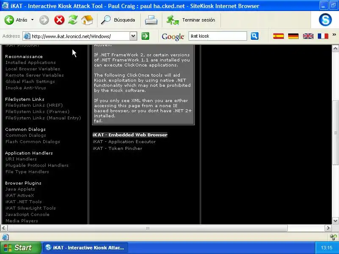The width and height of the screenshot is (339, 254).
Task: Click the vertical scrollbar thumb
Action: pos(335,133)
